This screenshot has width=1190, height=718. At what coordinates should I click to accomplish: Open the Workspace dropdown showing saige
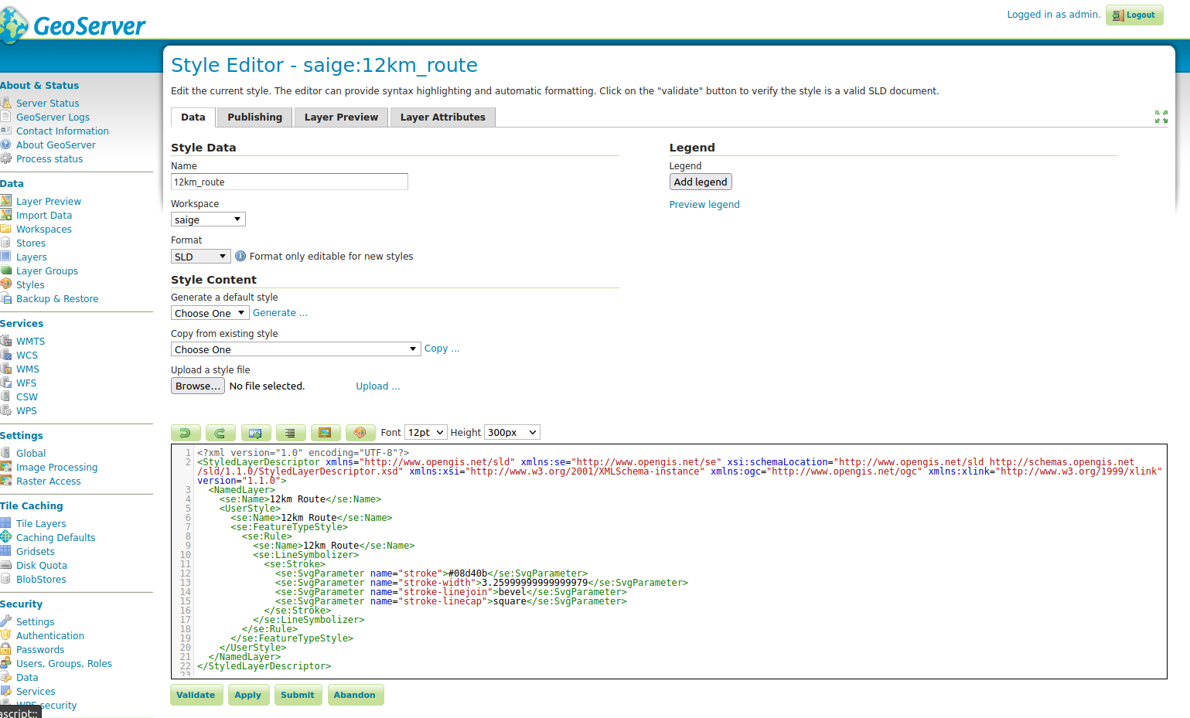(x=208, y=219)
